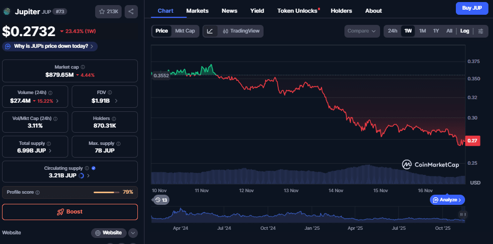
Task: Click the Profile score progress bar
Action: pos(106,192)
